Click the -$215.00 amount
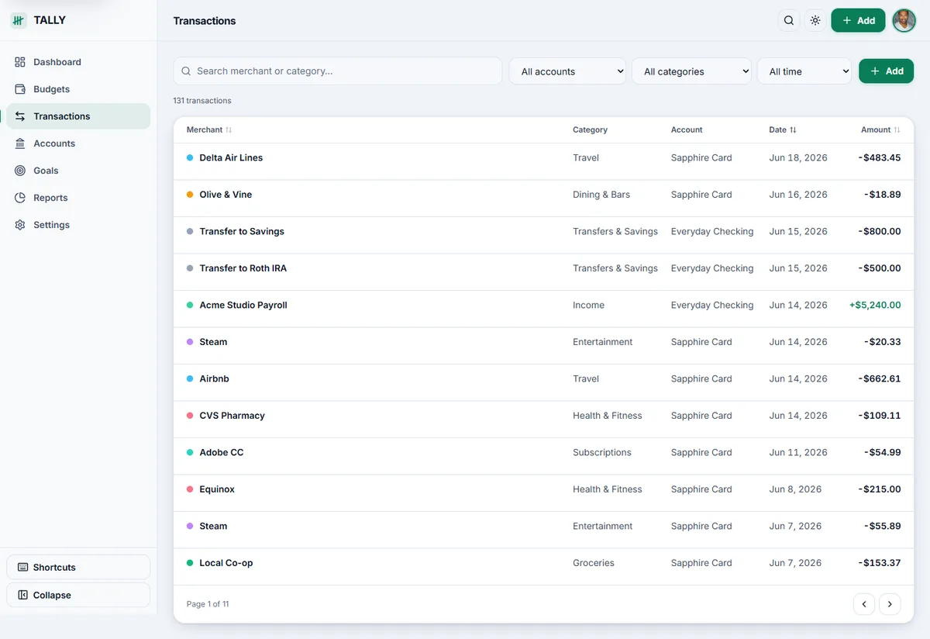930x639 pixels. coord(880,489)
